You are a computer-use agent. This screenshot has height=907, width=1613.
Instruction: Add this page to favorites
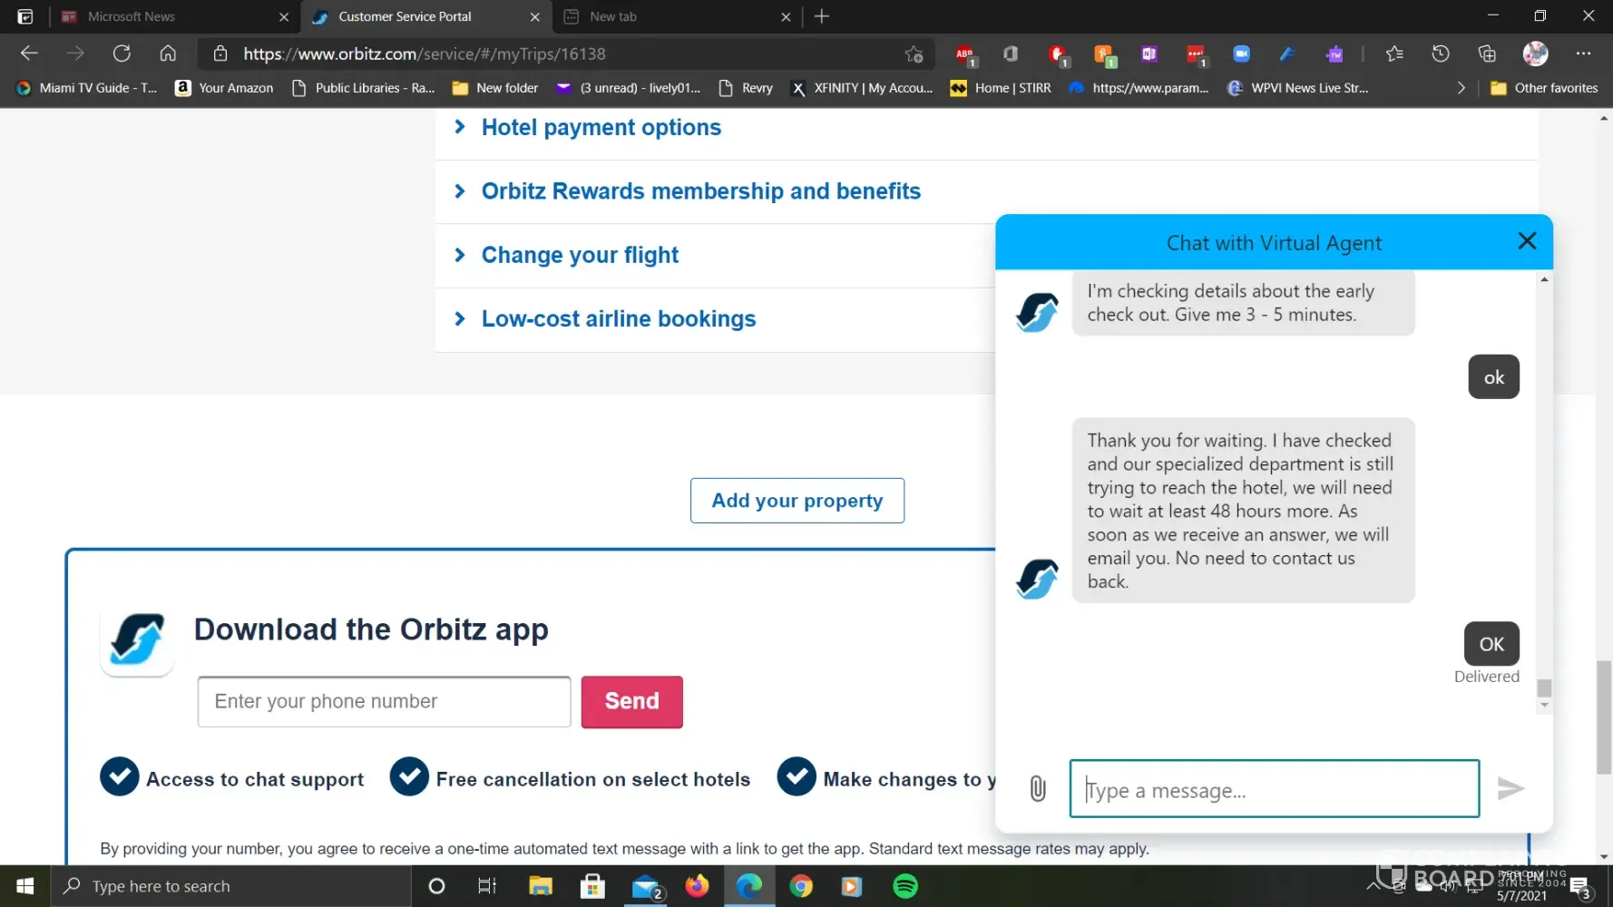coord(914,54)
